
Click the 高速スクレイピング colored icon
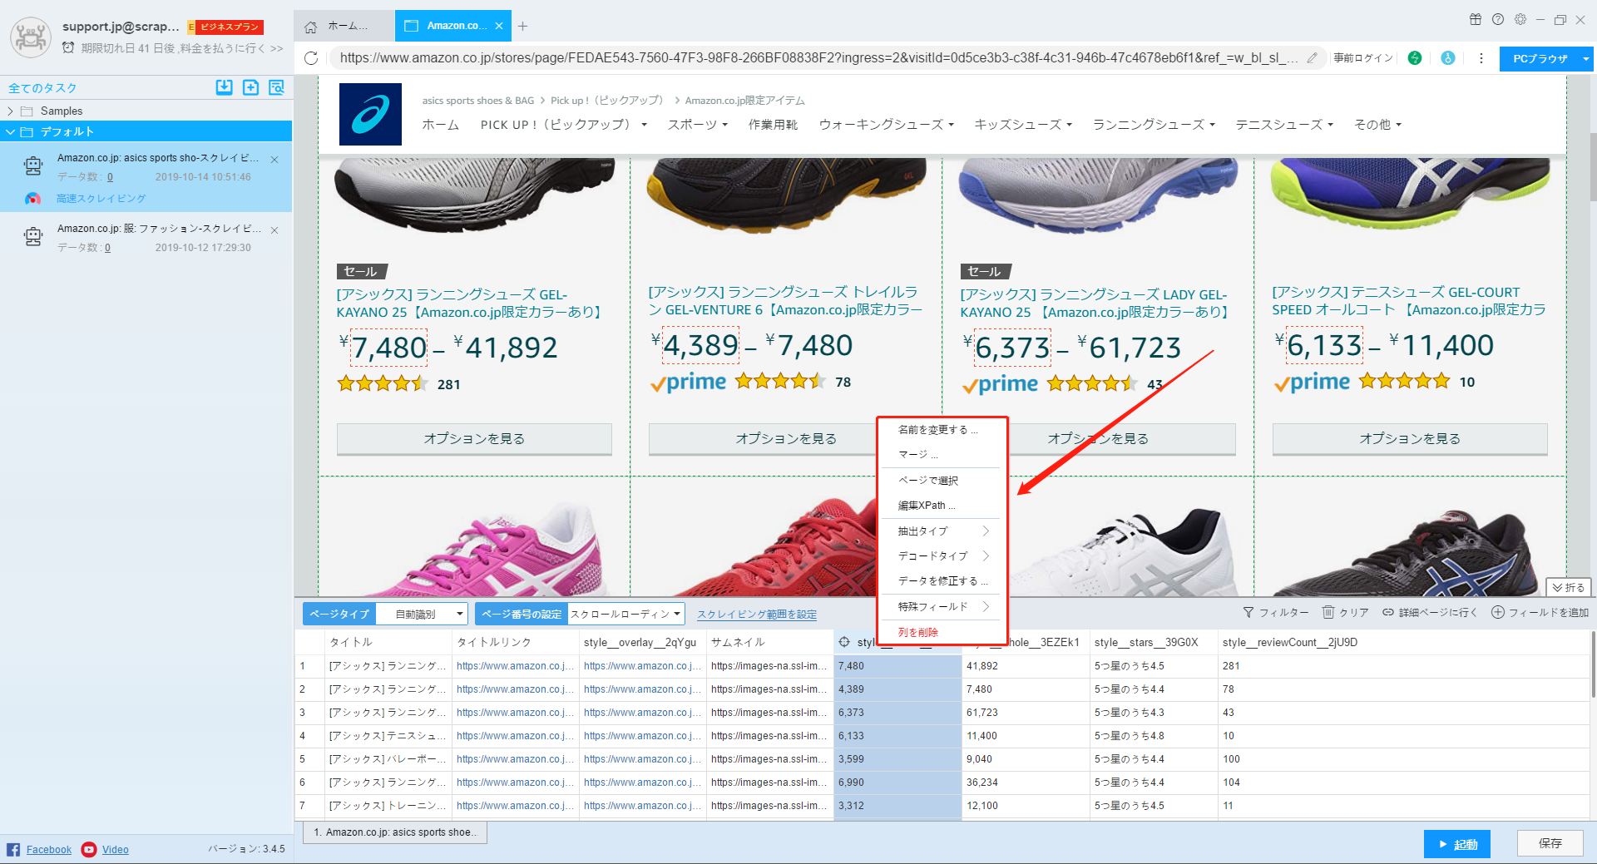32,198
